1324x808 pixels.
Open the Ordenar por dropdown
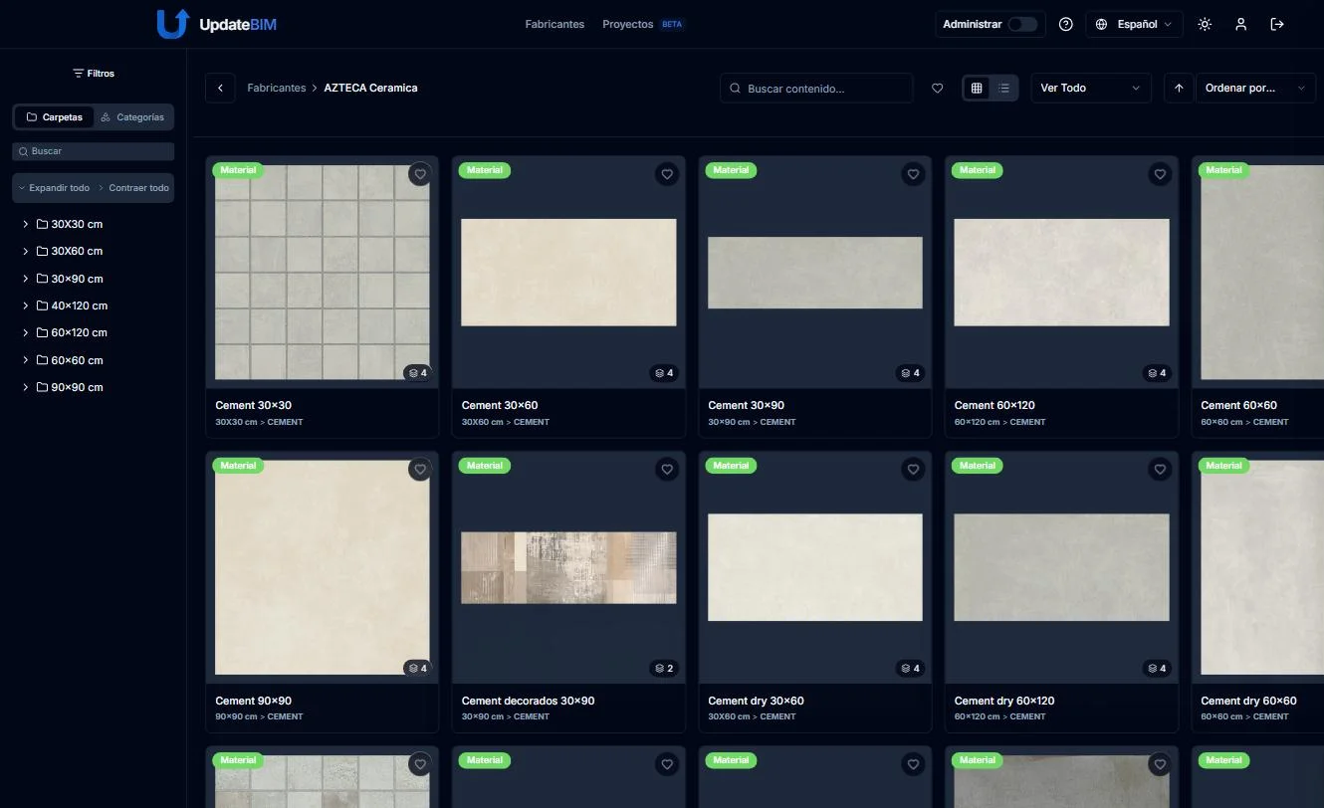point(1255,88)
